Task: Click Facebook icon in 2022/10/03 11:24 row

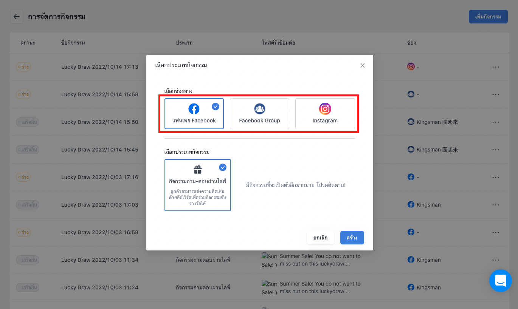Action: [411, 287]
